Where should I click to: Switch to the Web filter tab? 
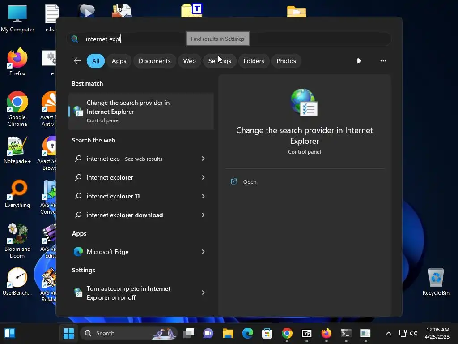pyautogui.click(x=189, y=61)
